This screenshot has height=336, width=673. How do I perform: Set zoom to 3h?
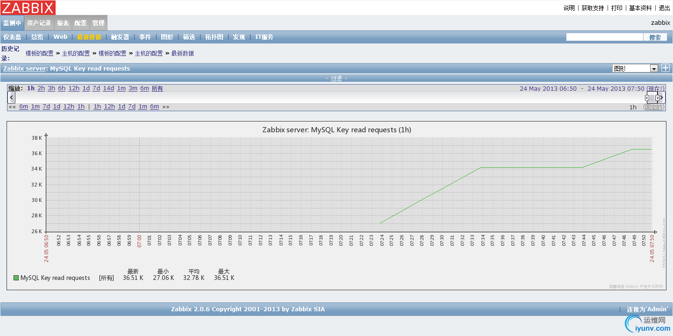(51, 88)
